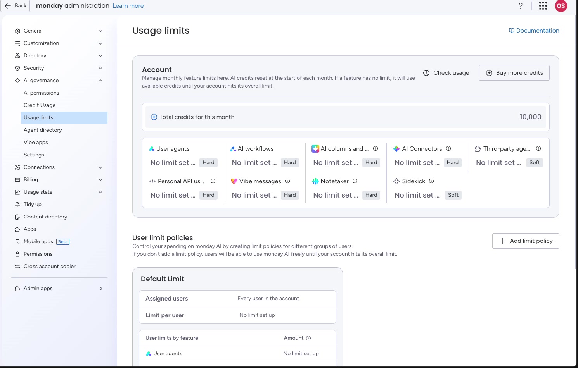
Task: Expand the Customization section chevron
Action: pyautogui.click(x=100, y=43)
